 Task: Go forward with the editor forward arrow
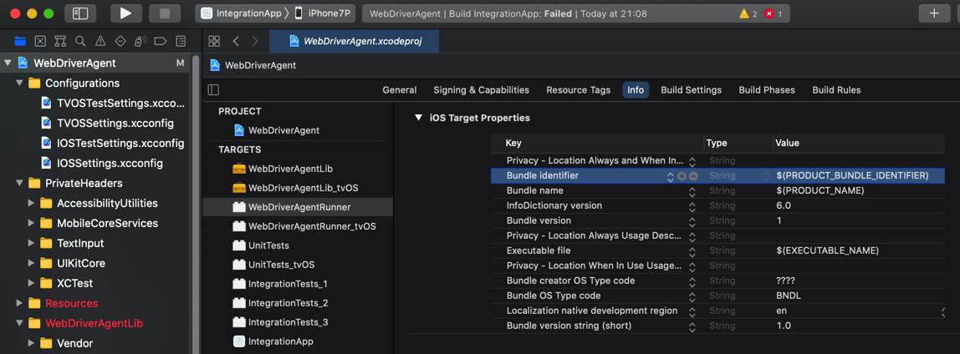(x=255, y=41)
